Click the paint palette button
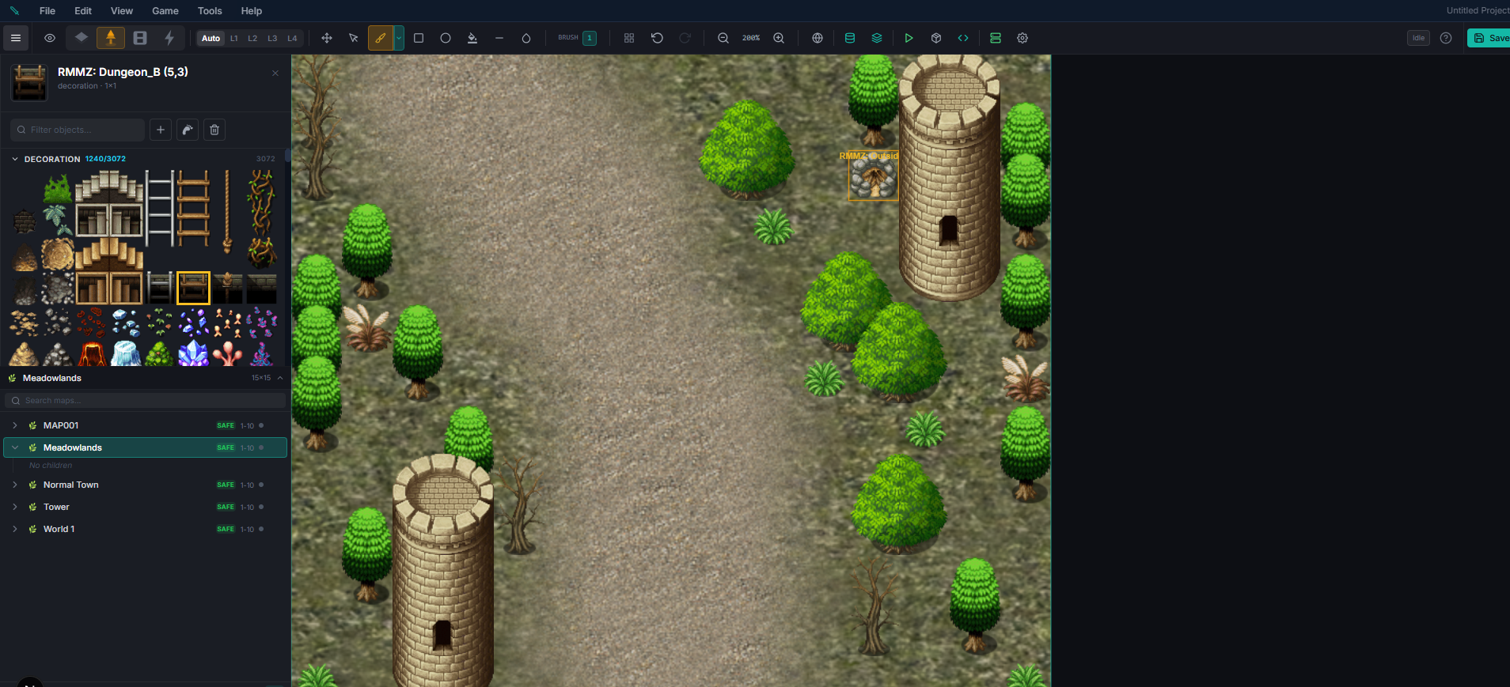This screenshot has height=687, width=1510. 188,130
